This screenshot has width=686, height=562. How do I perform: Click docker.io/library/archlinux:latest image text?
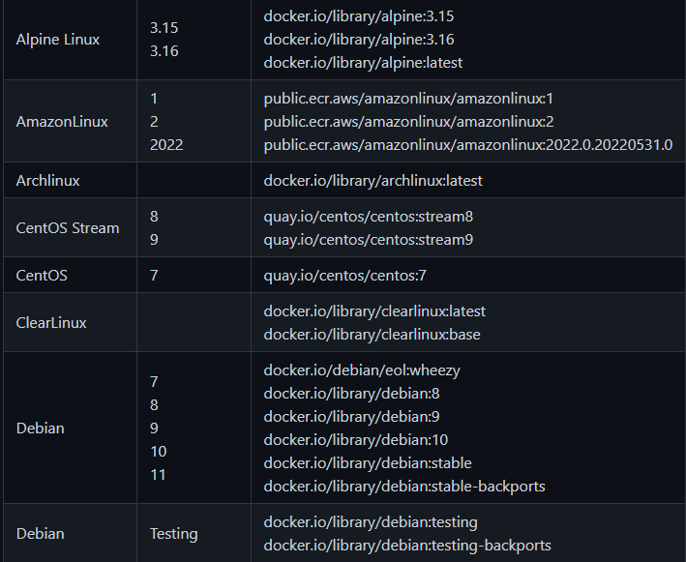tap(373, 181)
